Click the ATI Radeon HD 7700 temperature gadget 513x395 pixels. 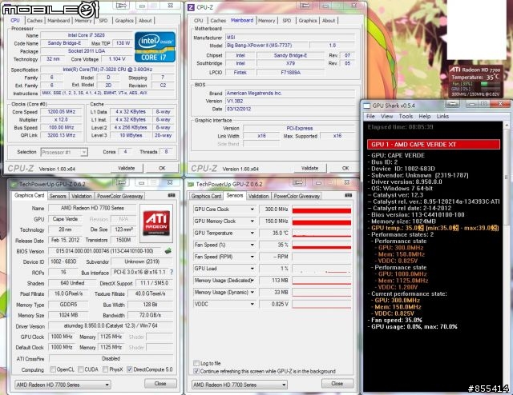[475, 82]
